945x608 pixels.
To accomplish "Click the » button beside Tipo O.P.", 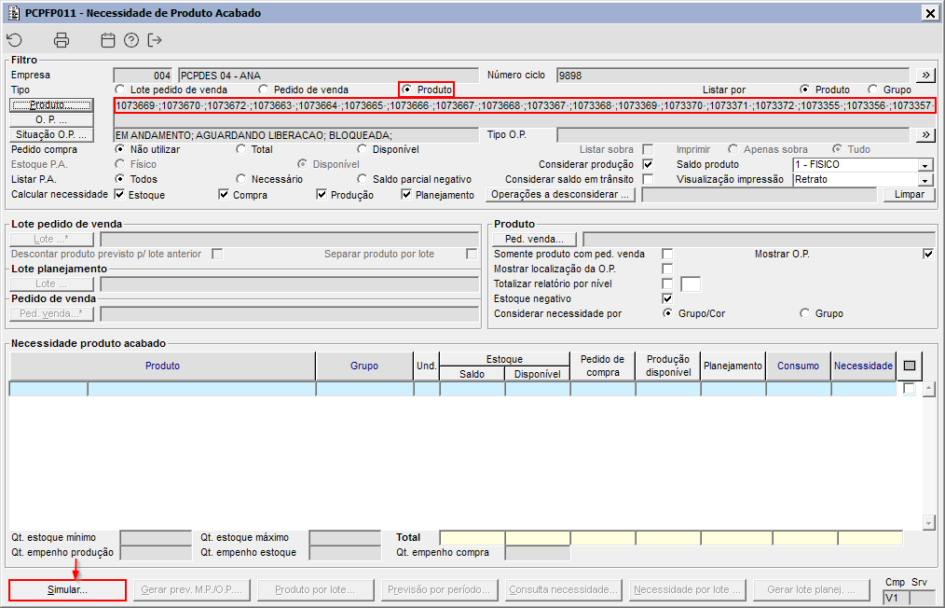I will [925, 135].
